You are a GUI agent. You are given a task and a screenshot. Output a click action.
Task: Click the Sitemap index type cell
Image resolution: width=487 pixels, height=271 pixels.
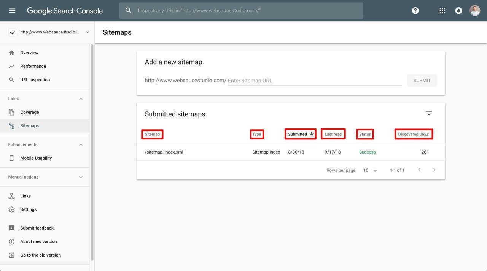266,152
